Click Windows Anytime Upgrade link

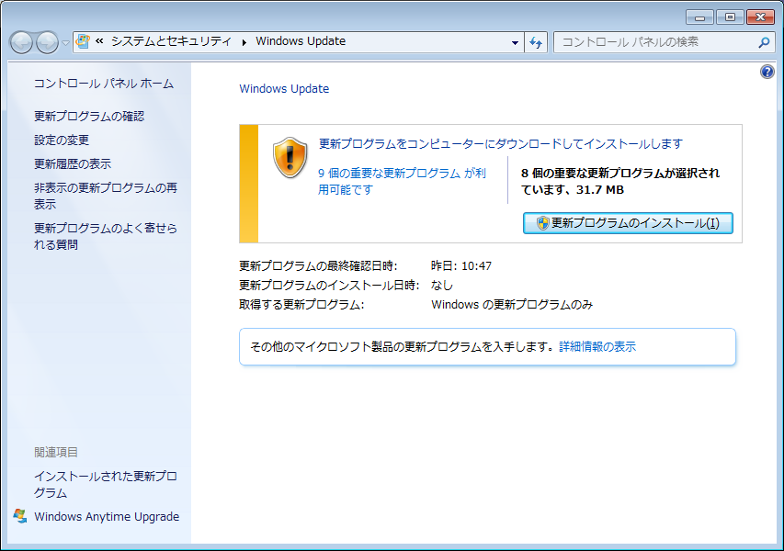click(107, 516)
